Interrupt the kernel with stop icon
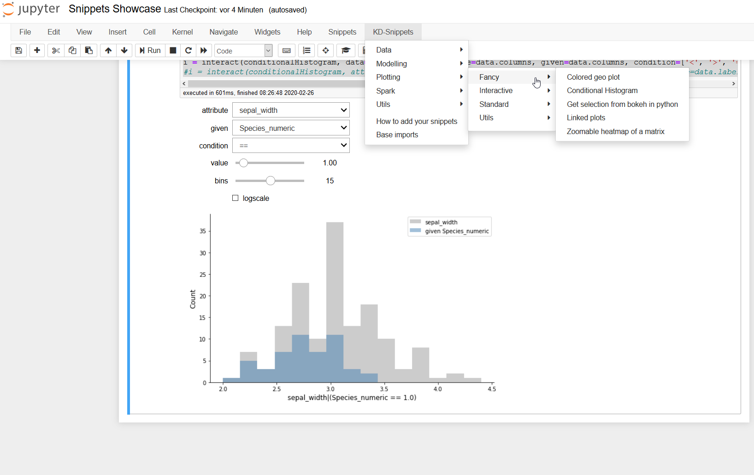754x475 pixels. coord(173,50)
